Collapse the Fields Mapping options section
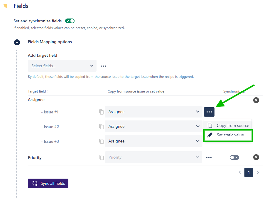The height and width of the screenshot is (203, 272). [17, 42]
